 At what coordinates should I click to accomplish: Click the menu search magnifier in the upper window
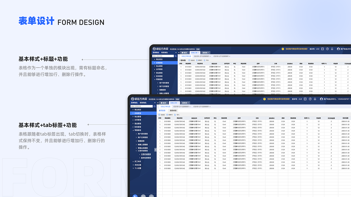coord(175,56)
